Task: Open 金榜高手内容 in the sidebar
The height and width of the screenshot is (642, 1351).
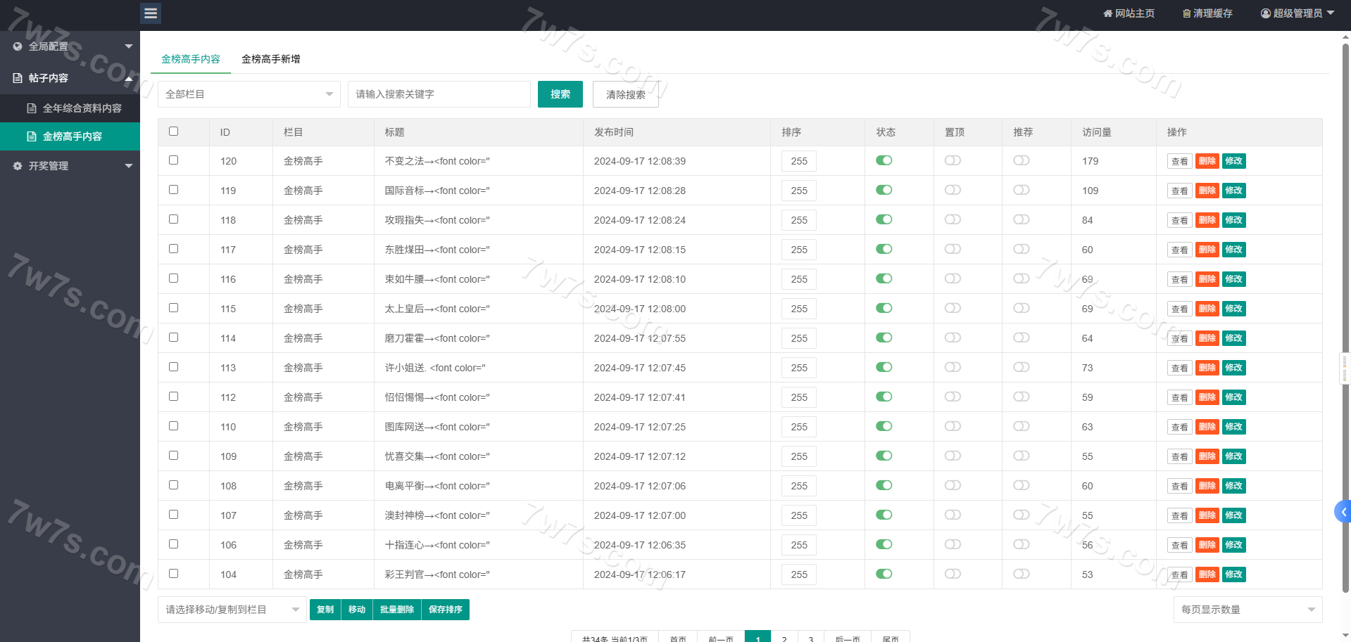Action: click(x=72, y=136)
